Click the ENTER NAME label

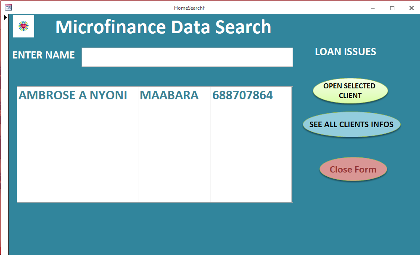point(44,55)
